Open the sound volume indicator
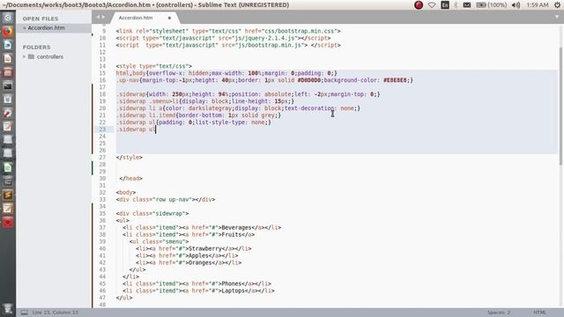The width and height of the screenshot is (564, 317). click(516, 5)
